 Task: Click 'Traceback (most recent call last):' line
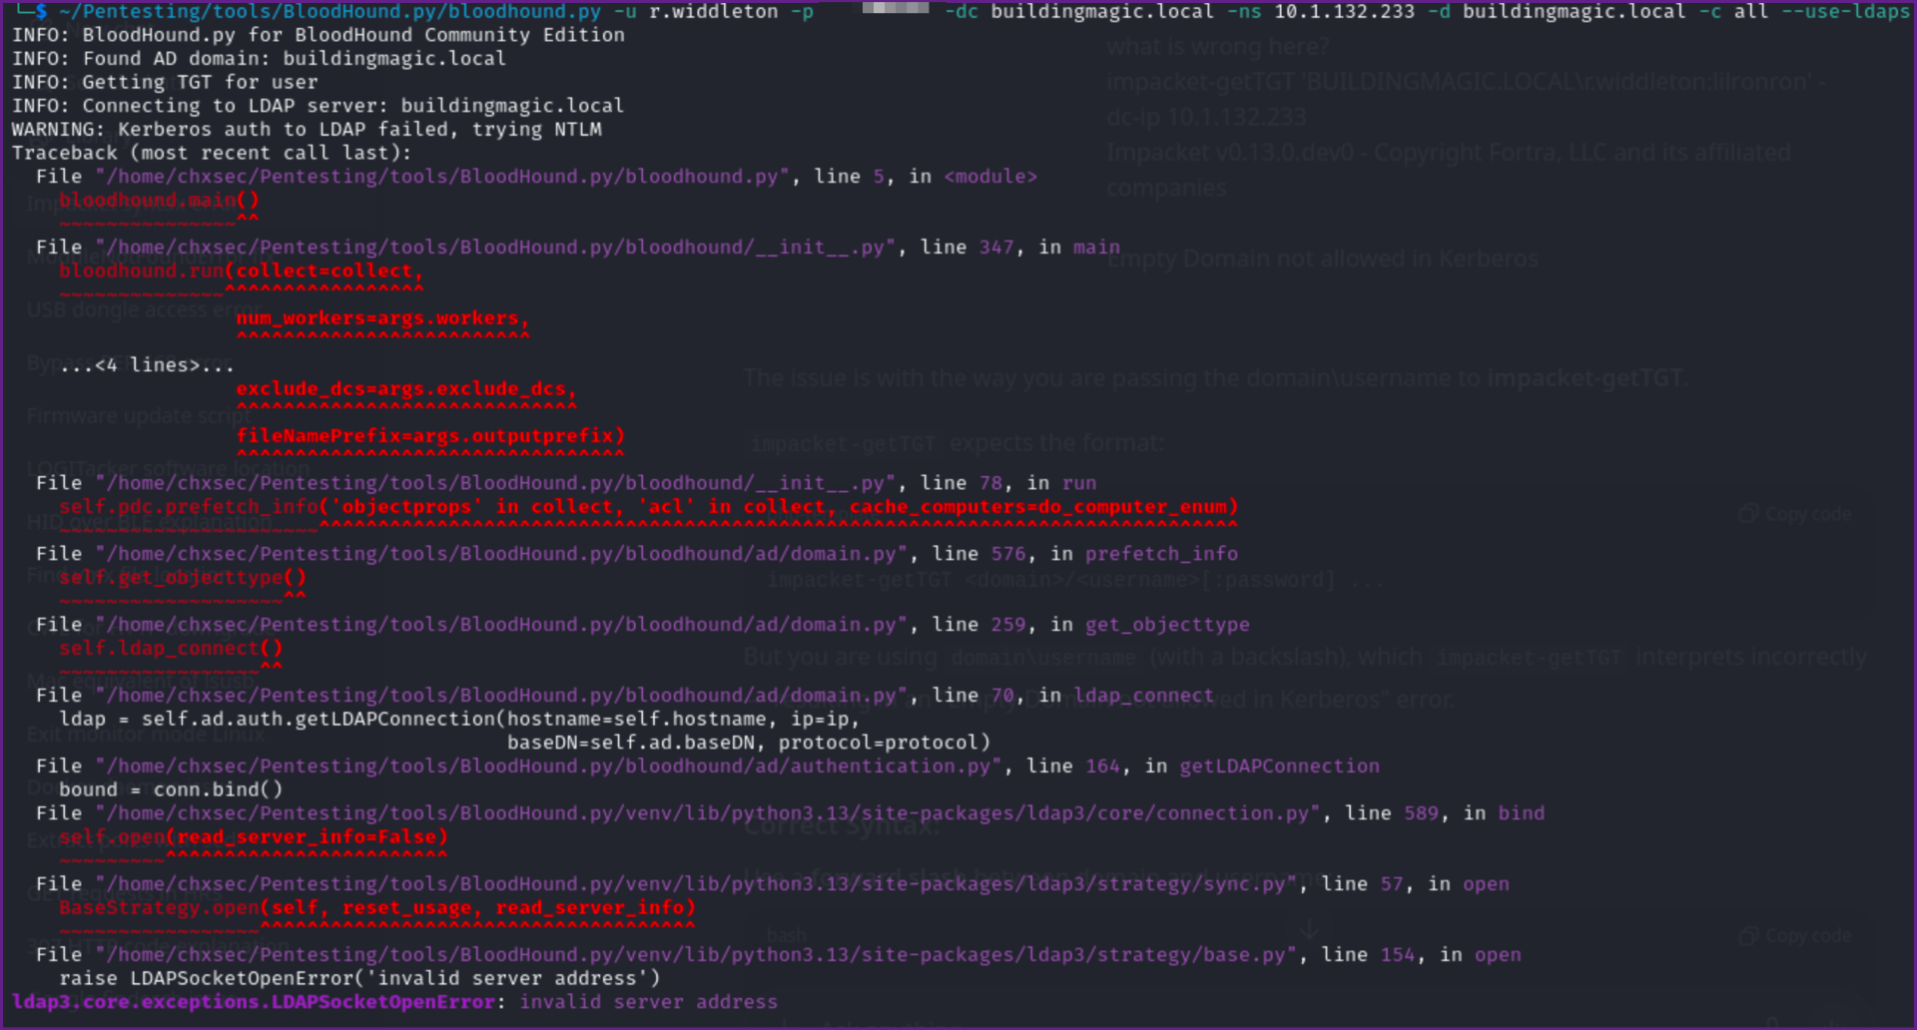click(212, 153)
